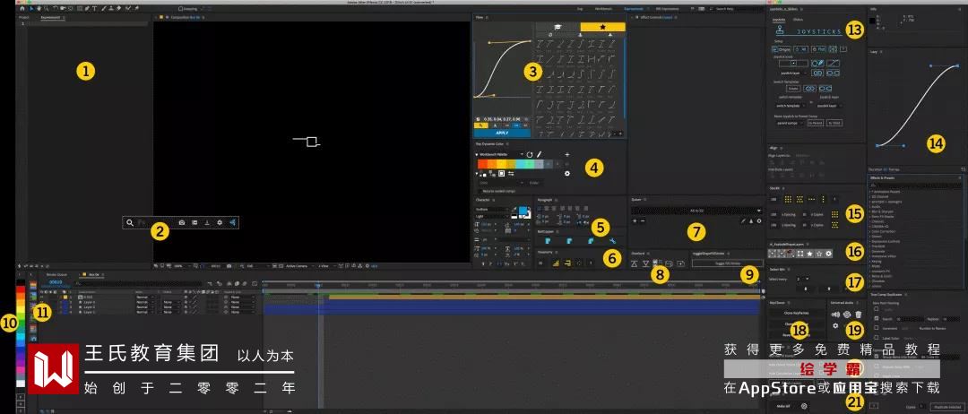
Task: Open Flow's star favorites tab
Action: [x=602, y=27]
